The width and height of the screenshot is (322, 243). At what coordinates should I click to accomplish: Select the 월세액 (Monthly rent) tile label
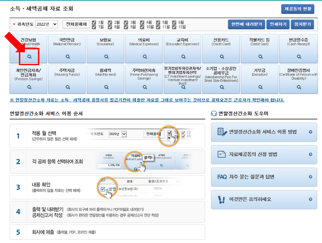pyautogui.click(x=105, y=72)
